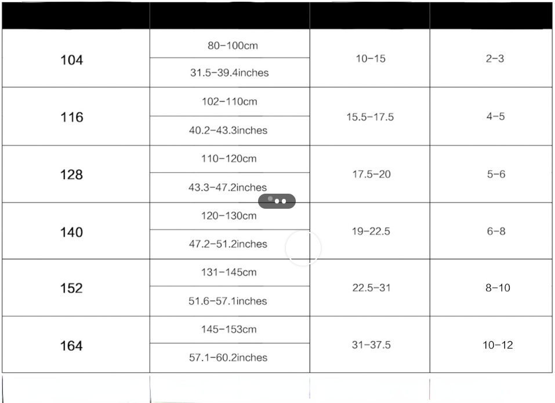Click the size 128 row label
The width and height of the screenshot is (555, 403).
[72, 175]
